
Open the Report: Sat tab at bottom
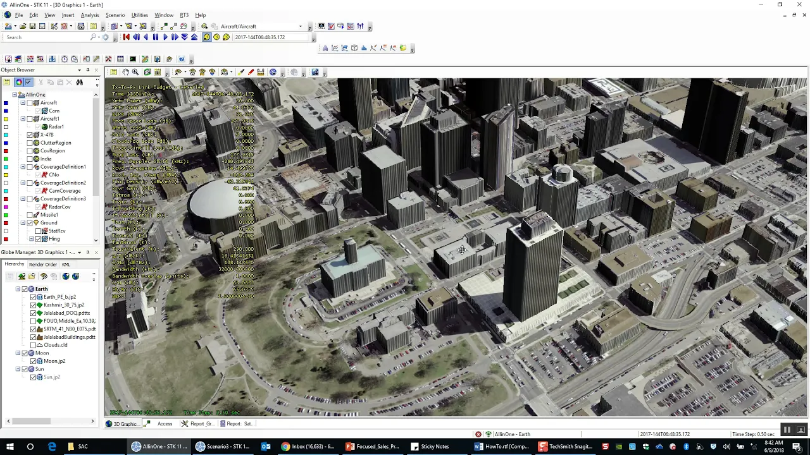point(239,424)
